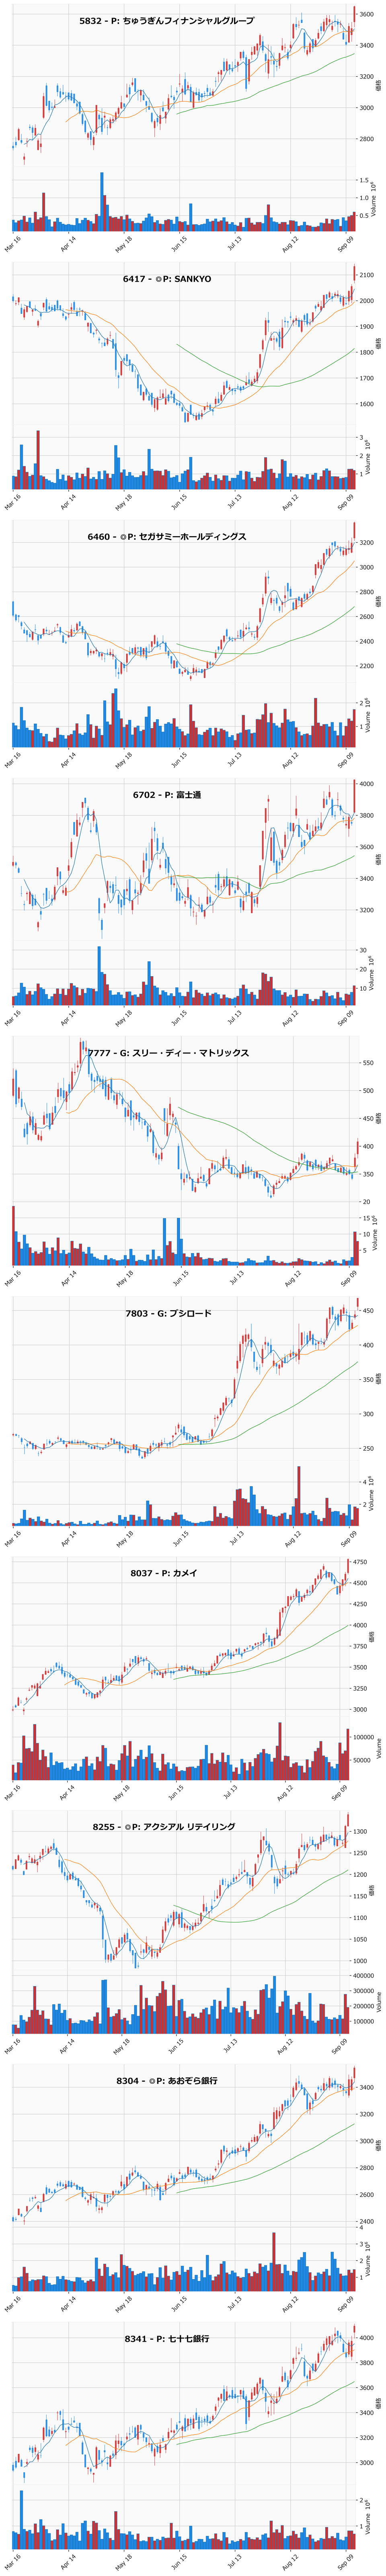Click the 4000 price tick on the 富士通 chart
Screen dimensions: 386x2576
click(x=367, y=784)
